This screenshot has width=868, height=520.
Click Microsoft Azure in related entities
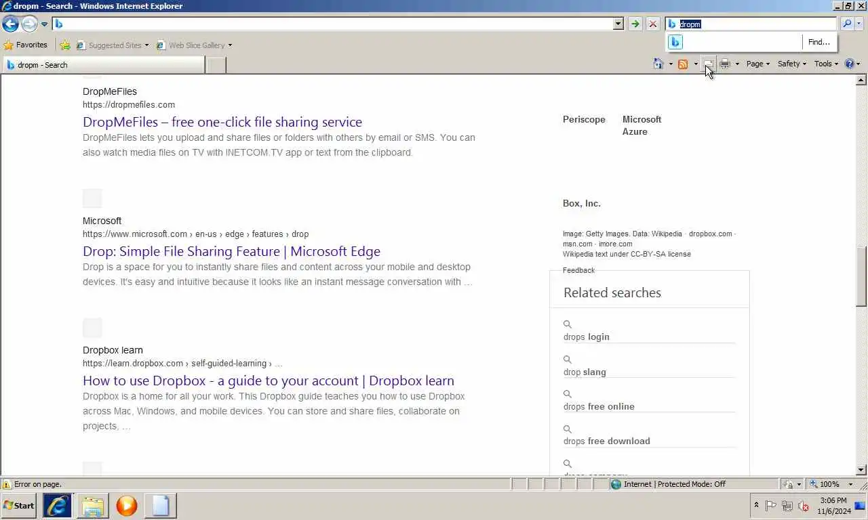[642, 125]
